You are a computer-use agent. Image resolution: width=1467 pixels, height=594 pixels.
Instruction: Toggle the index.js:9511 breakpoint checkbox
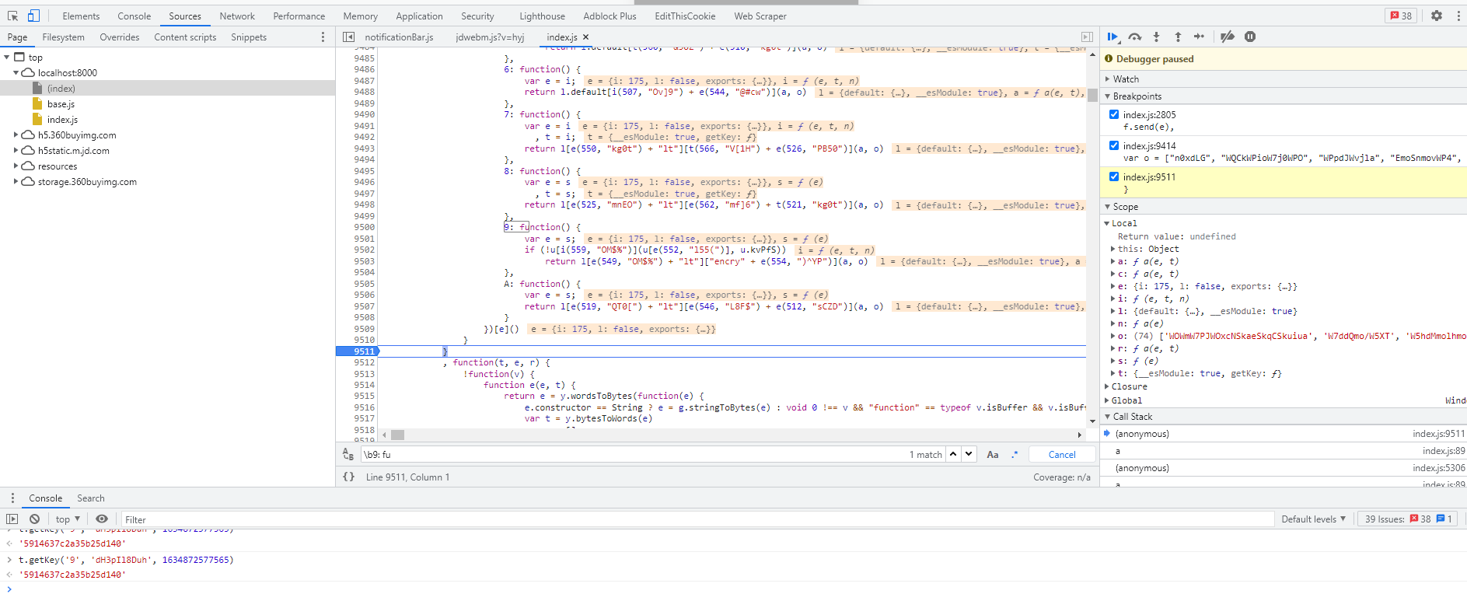1114,176
